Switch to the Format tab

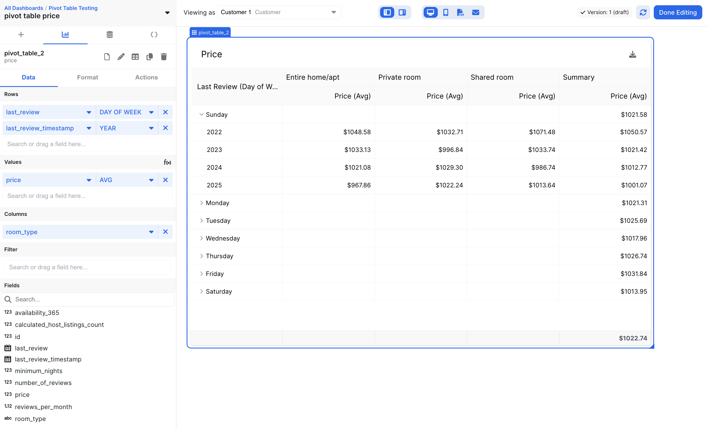pos(88,77)
